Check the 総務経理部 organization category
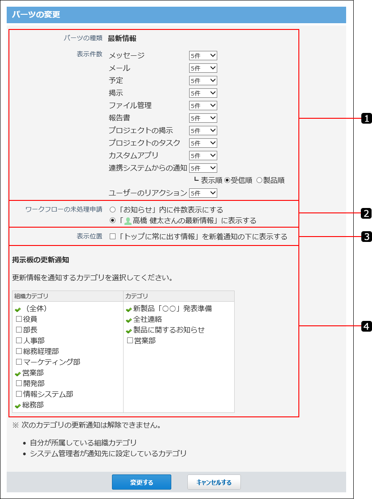 [19, 351]
